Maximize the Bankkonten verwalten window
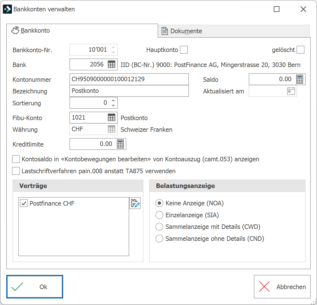317x305 pixels. [277, 9]
